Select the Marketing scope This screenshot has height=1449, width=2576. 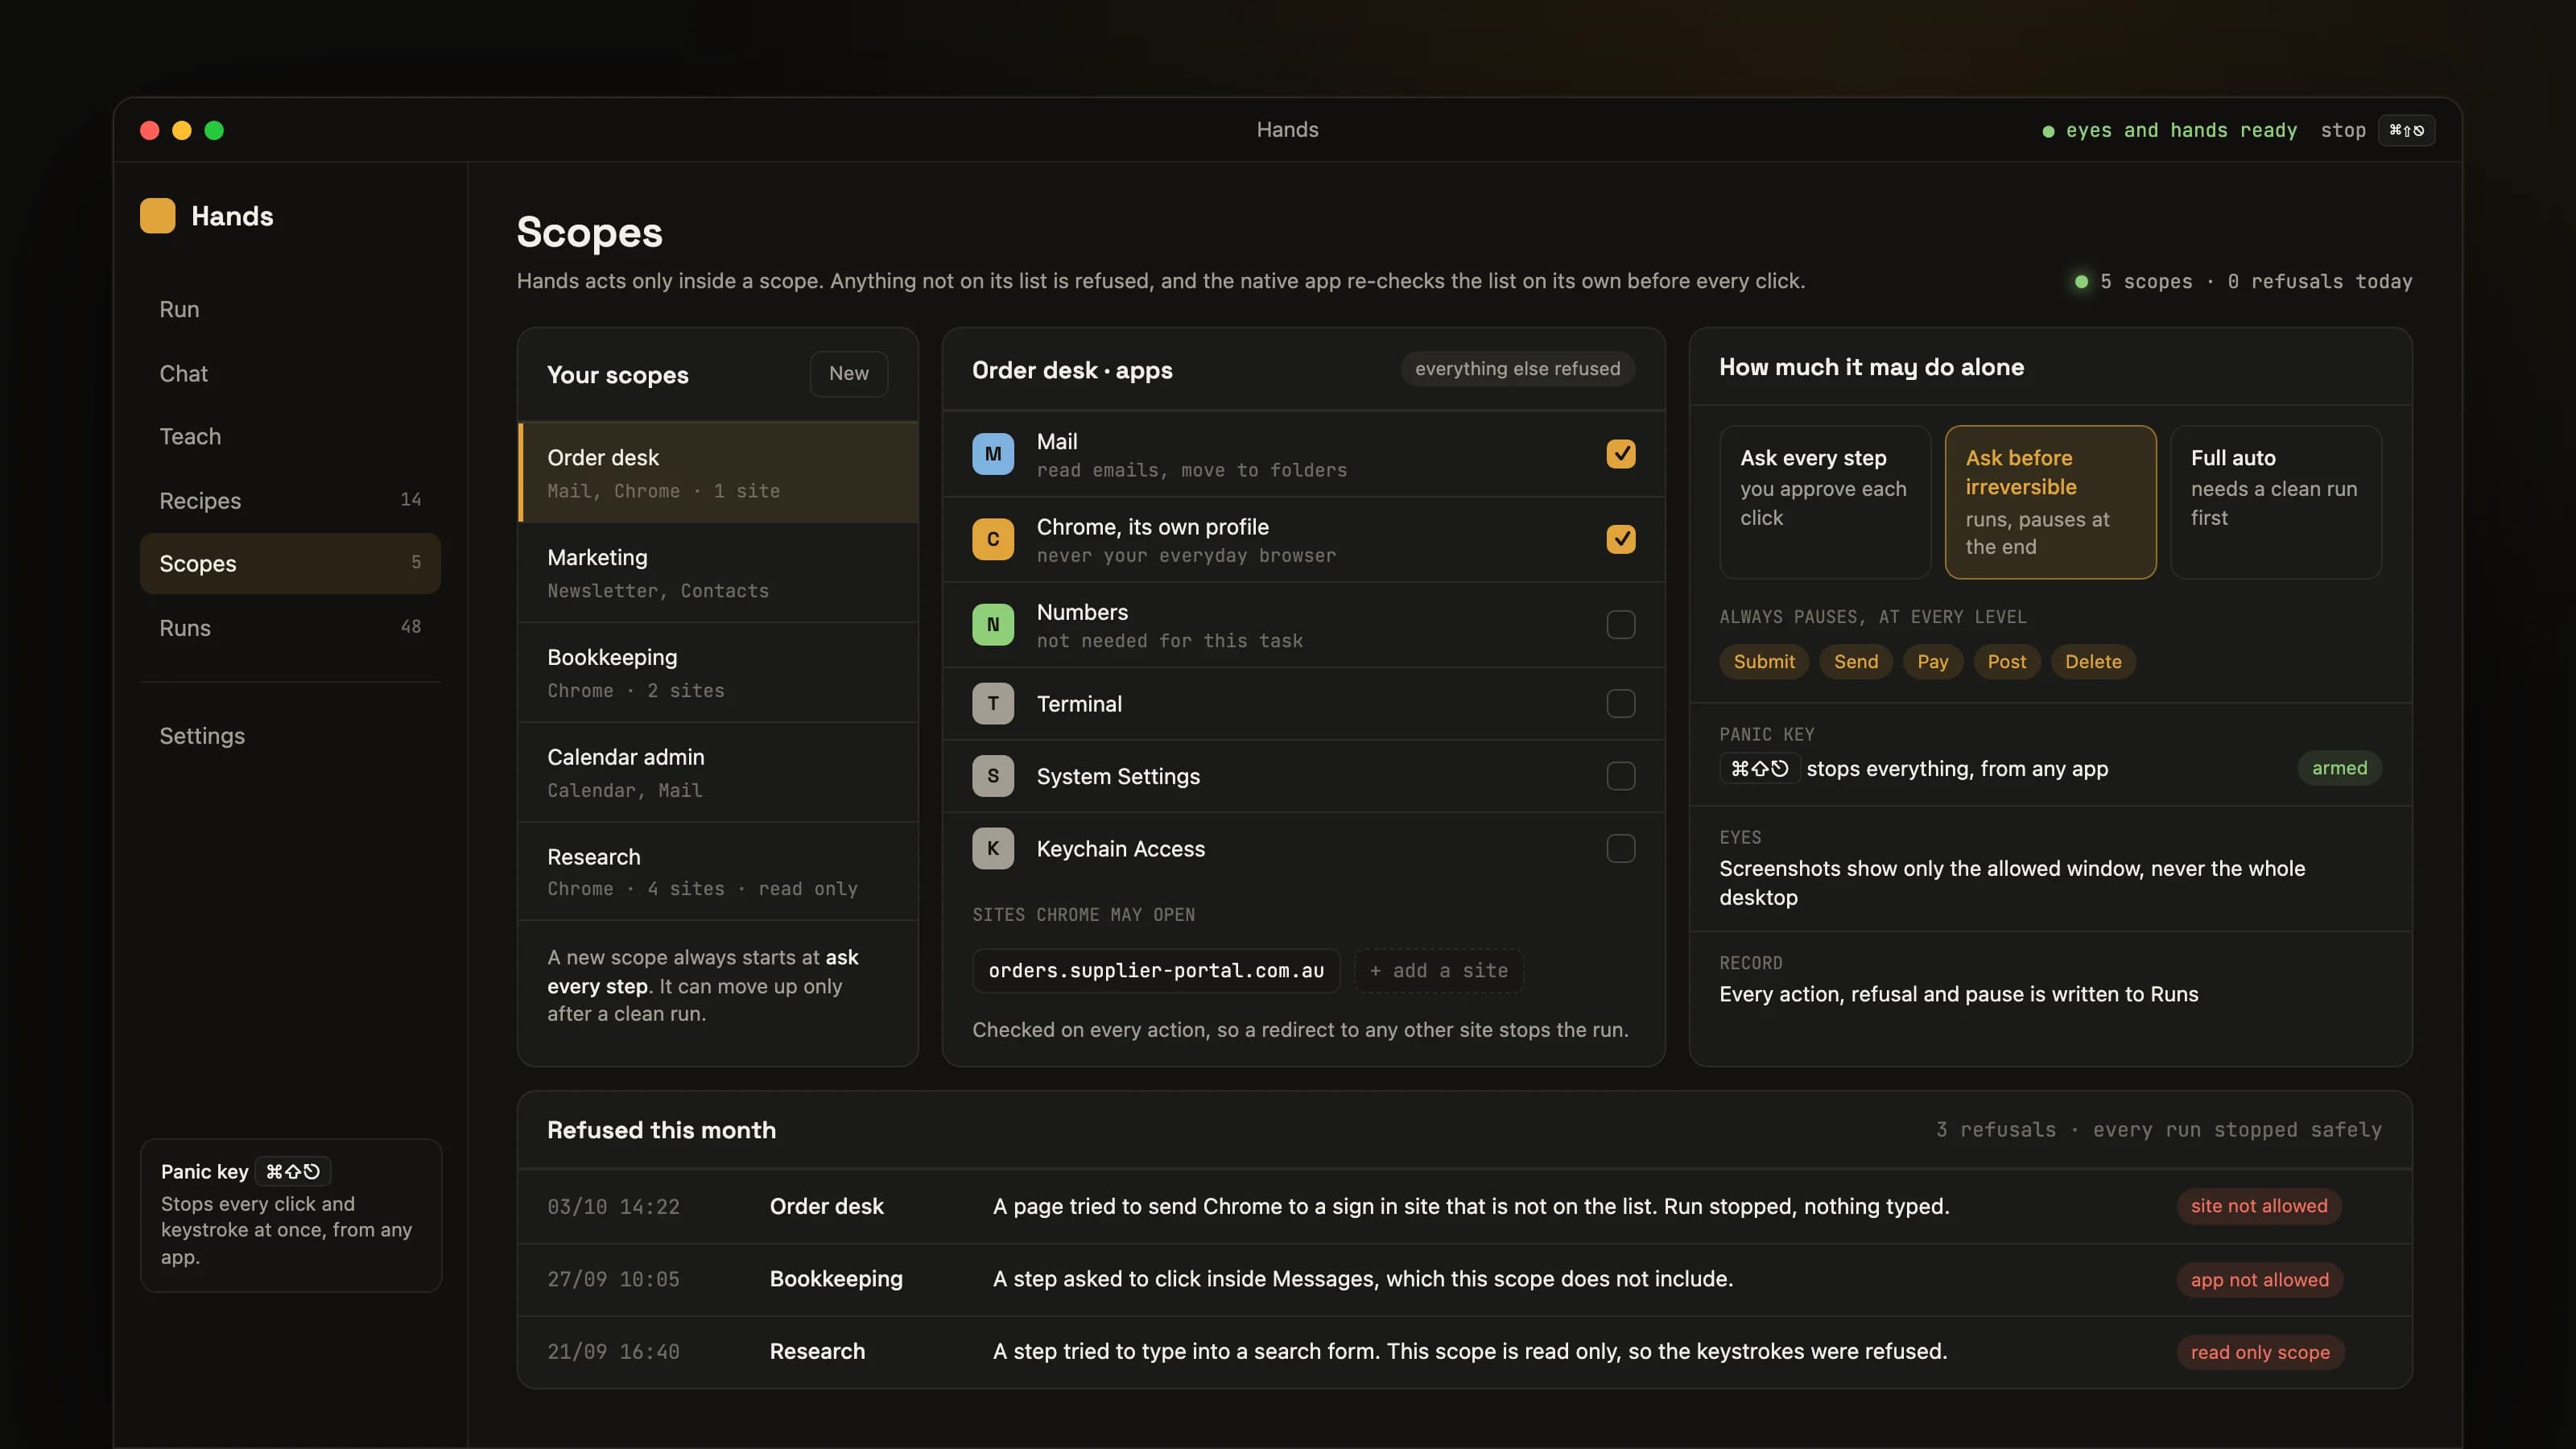pos(718,572)
